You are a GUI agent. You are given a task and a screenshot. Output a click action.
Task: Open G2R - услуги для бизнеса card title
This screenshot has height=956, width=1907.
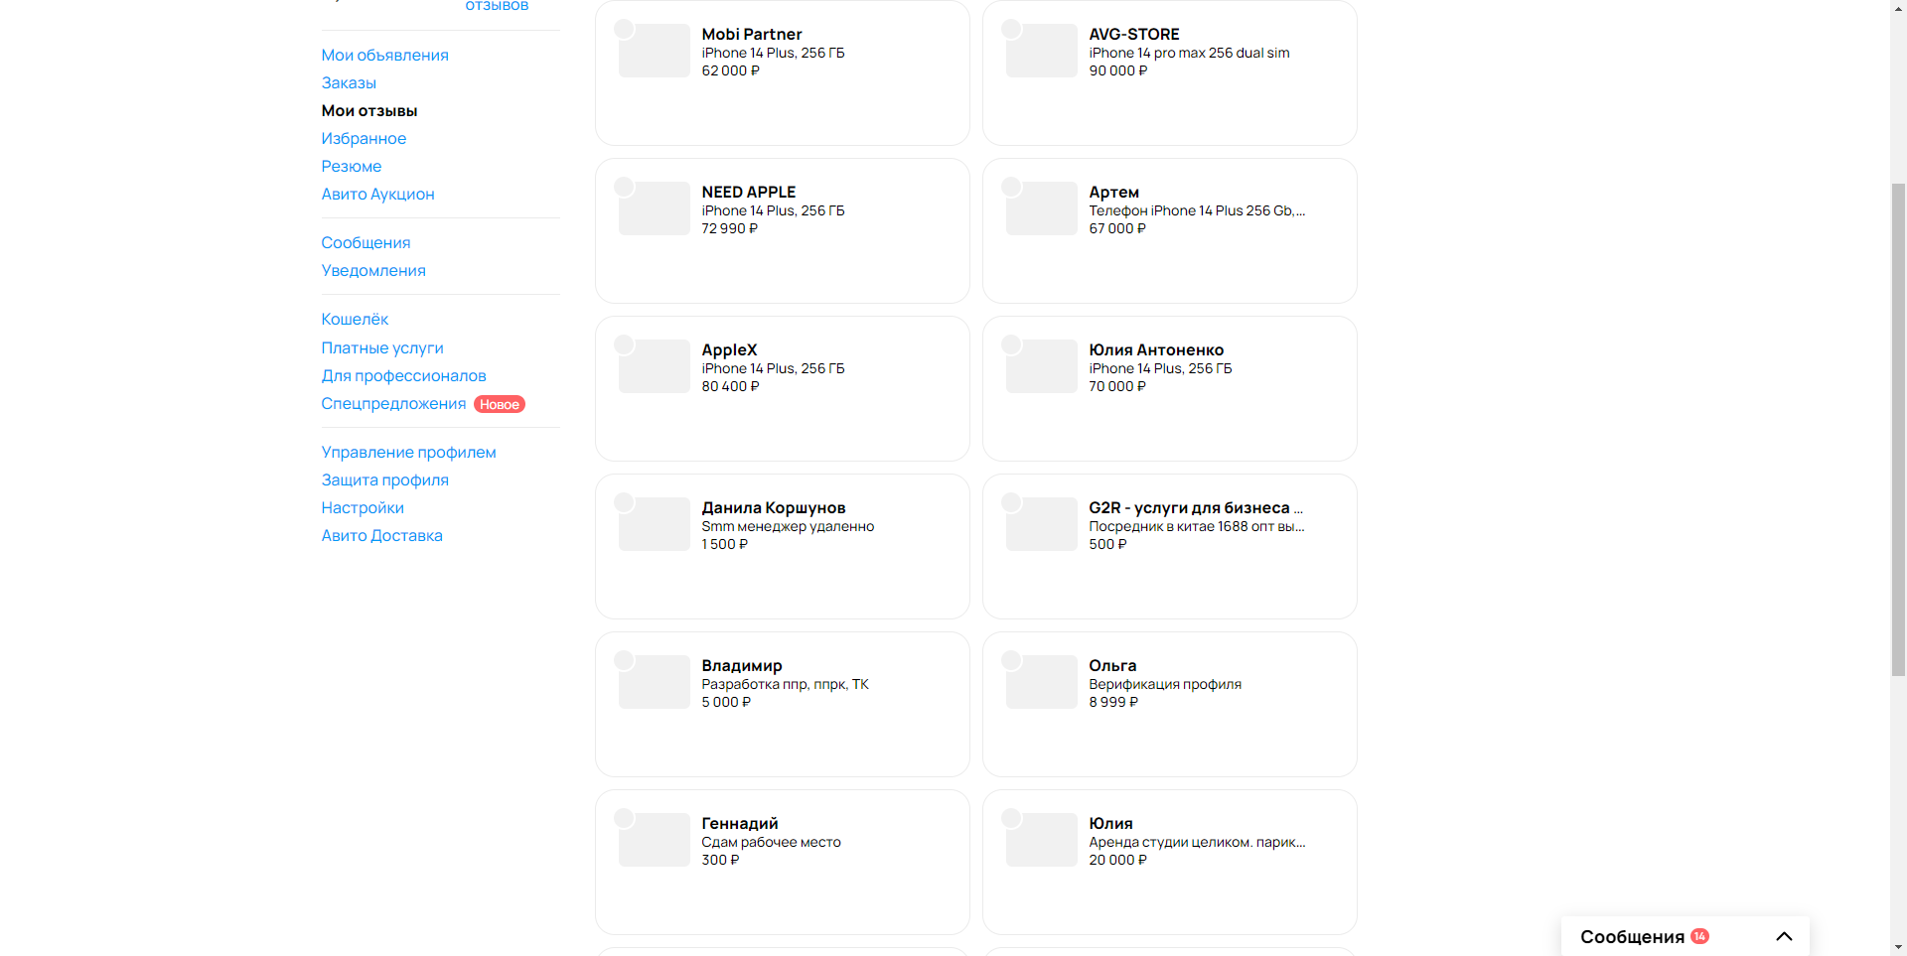pyautogui.click(x=1196, y=507)
